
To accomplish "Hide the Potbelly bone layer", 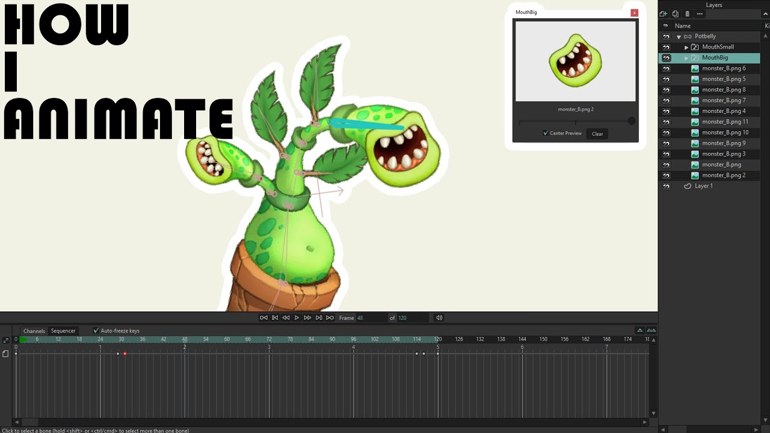I will 666,36.
